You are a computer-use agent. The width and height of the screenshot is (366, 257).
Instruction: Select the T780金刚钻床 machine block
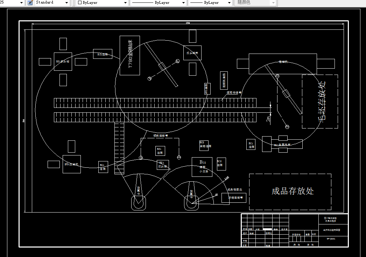tap(130, 55)
